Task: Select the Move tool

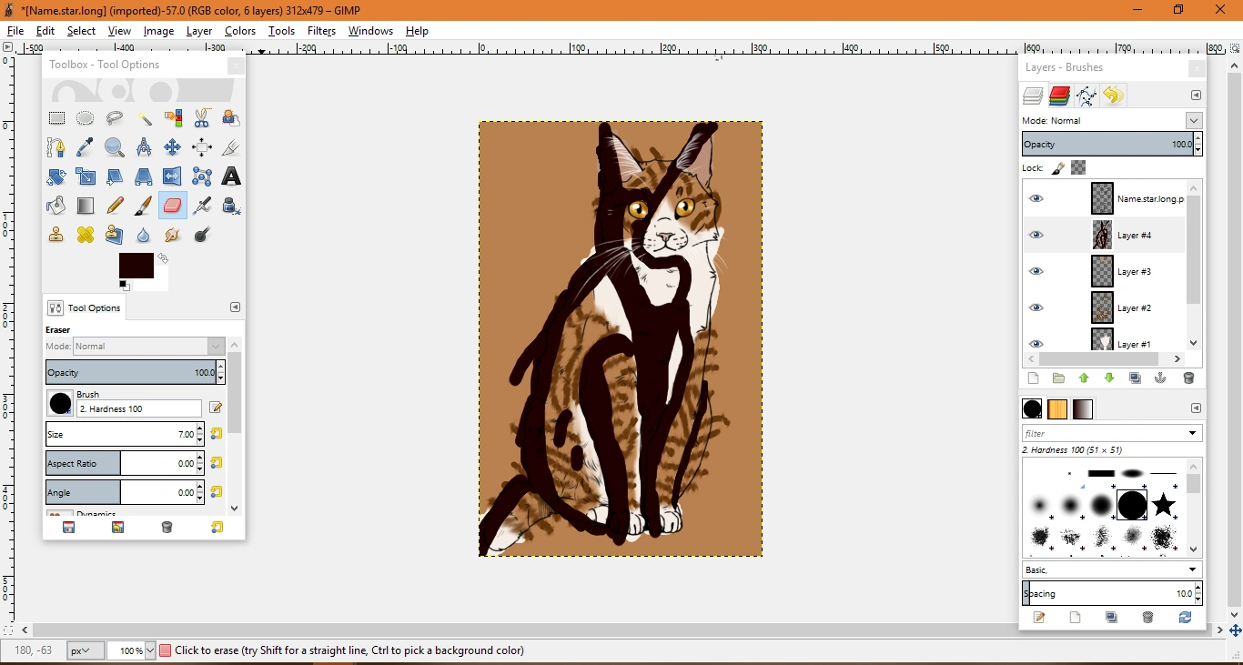Action: (173, 147)
